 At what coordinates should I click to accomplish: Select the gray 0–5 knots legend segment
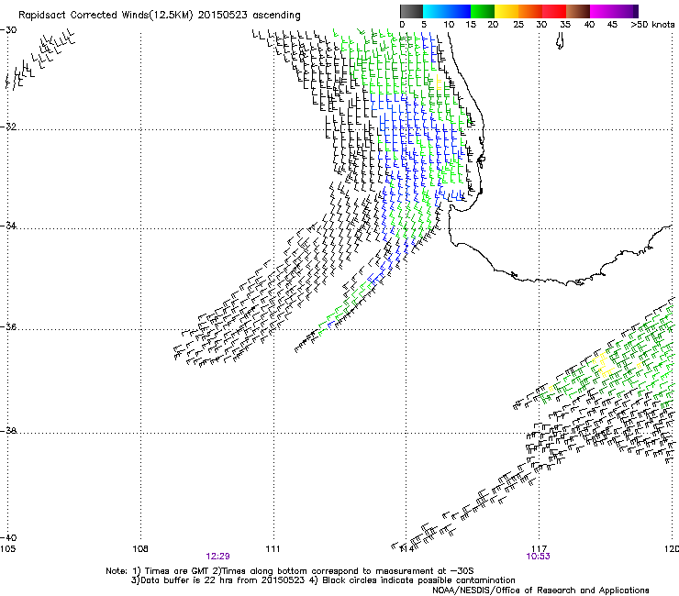click(x=411, y=11)
